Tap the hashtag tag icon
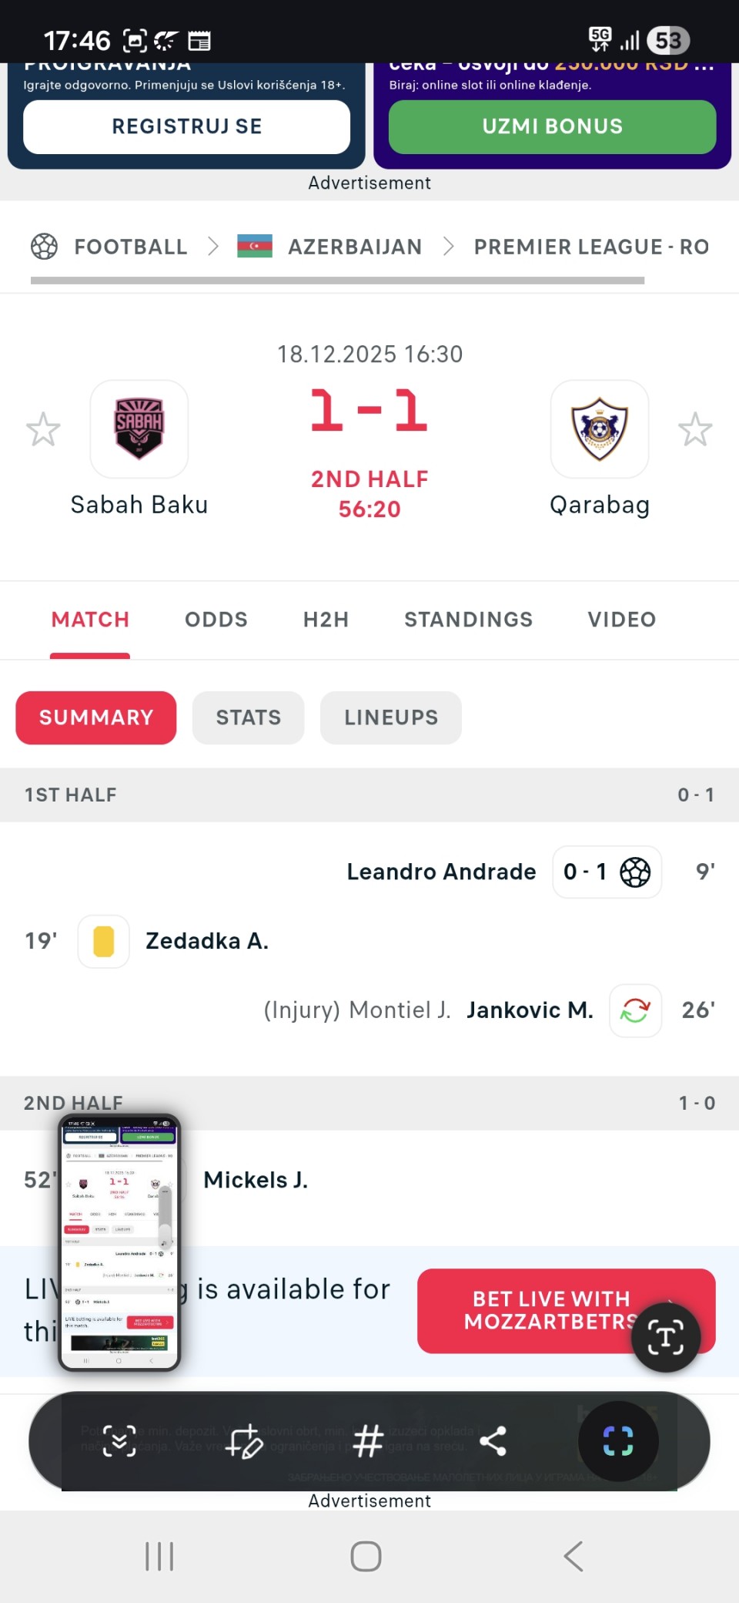Screen dimensions: 739x1603 point(368,1440)
